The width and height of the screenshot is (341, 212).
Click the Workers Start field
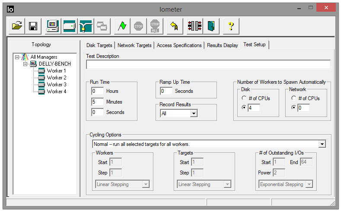pos(116,162)
